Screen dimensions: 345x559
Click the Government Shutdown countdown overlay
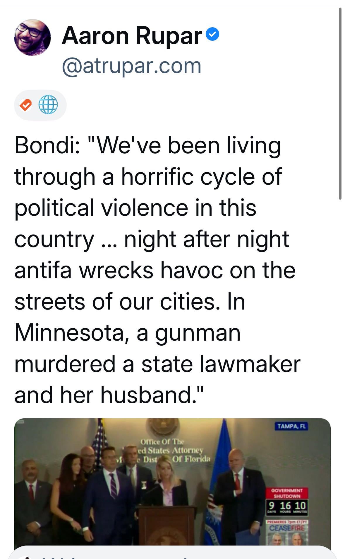287,502
